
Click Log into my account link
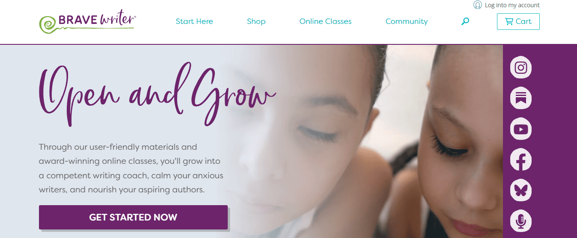click(512, 5)
